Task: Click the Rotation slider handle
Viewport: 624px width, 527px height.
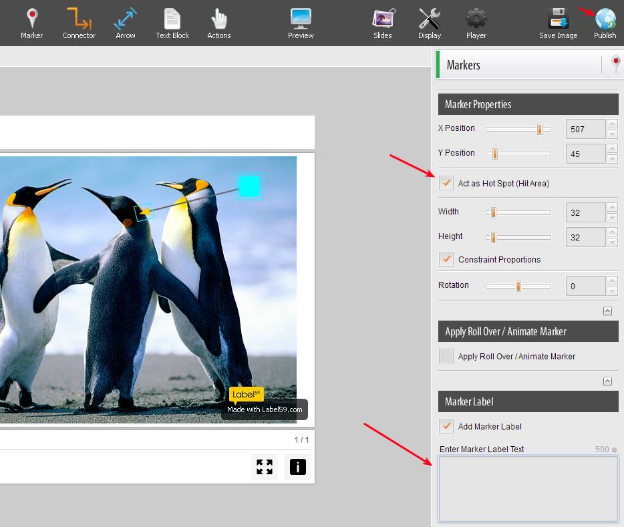Action: click(x=518, y=286)
